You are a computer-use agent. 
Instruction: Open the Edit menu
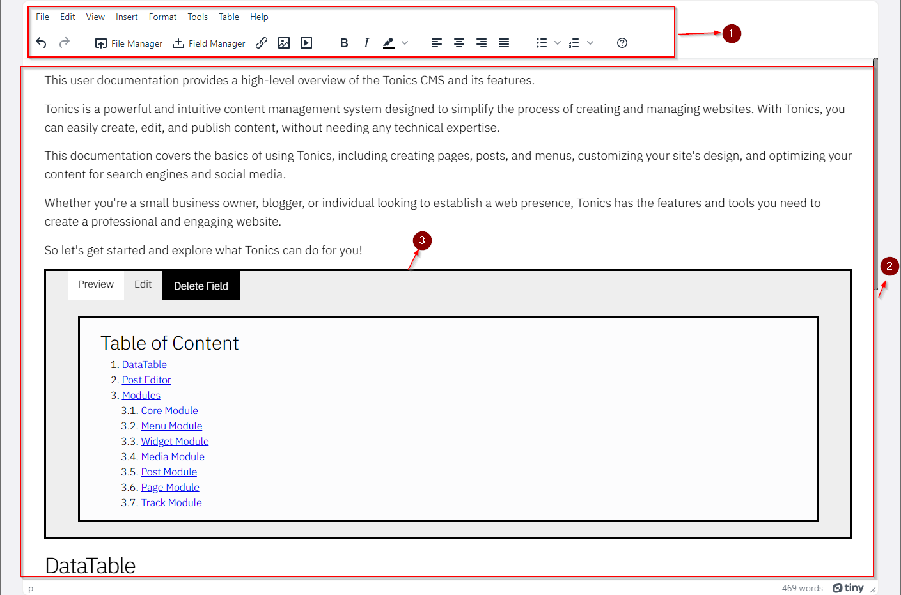[68, 17]
